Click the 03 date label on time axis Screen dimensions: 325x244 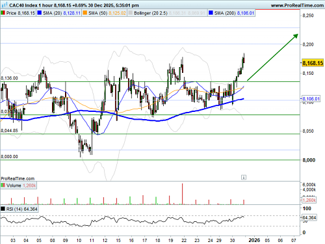pyautogui.click(x=13, y=240)
